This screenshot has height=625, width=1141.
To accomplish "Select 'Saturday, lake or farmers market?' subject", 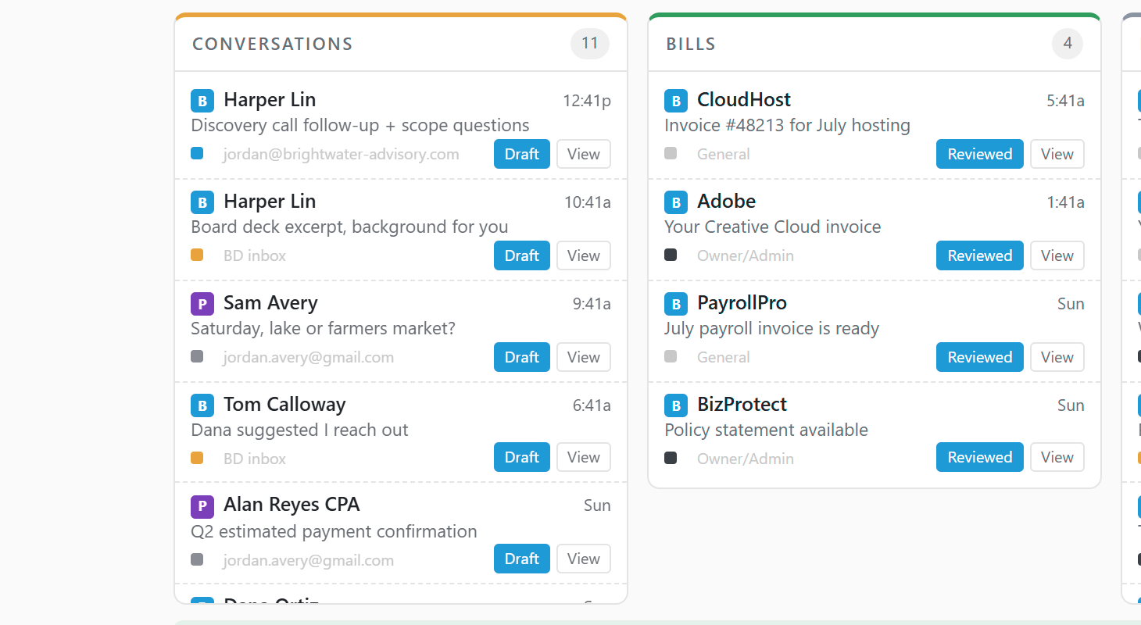I will (x=323, y=328).
